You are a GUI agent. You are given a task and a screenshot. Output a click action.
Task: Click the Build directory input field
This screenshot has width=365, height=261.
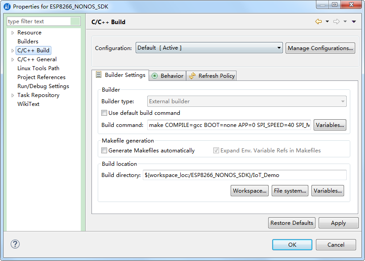point(245,175)
